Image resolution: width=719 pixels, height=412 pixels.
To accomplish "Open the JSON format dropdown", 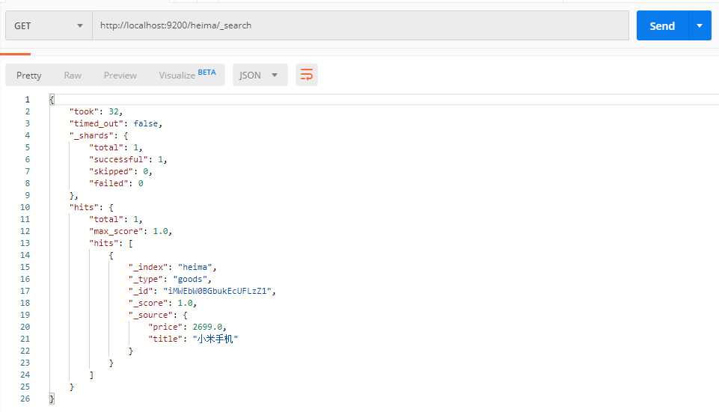I will (x=260, y=75).
